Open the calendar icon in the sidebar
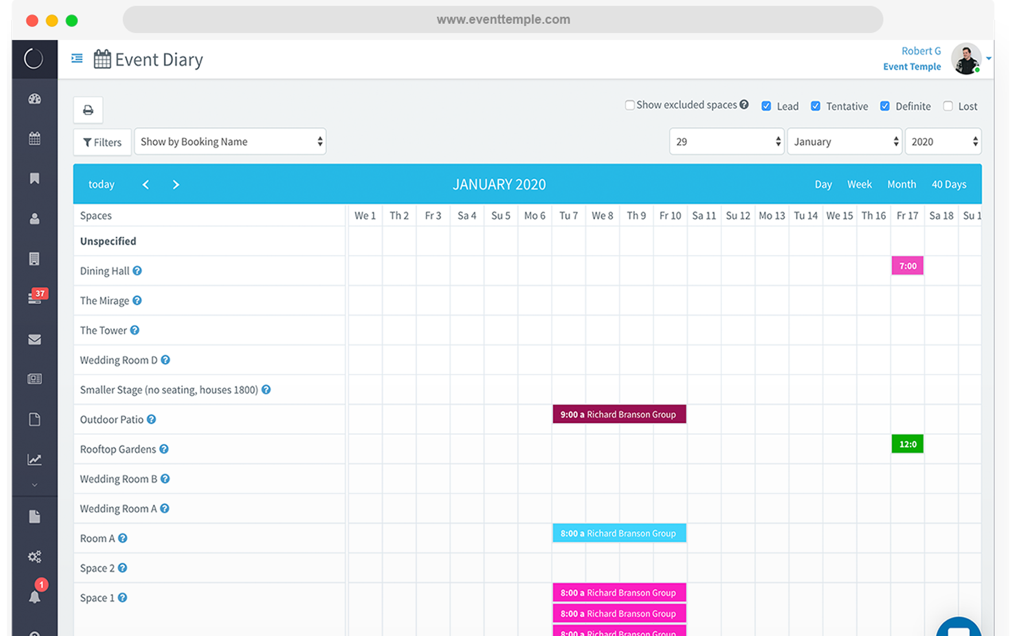Image resolution: width=1018 pixels, height=636 pixels. [x=34, y=138]
